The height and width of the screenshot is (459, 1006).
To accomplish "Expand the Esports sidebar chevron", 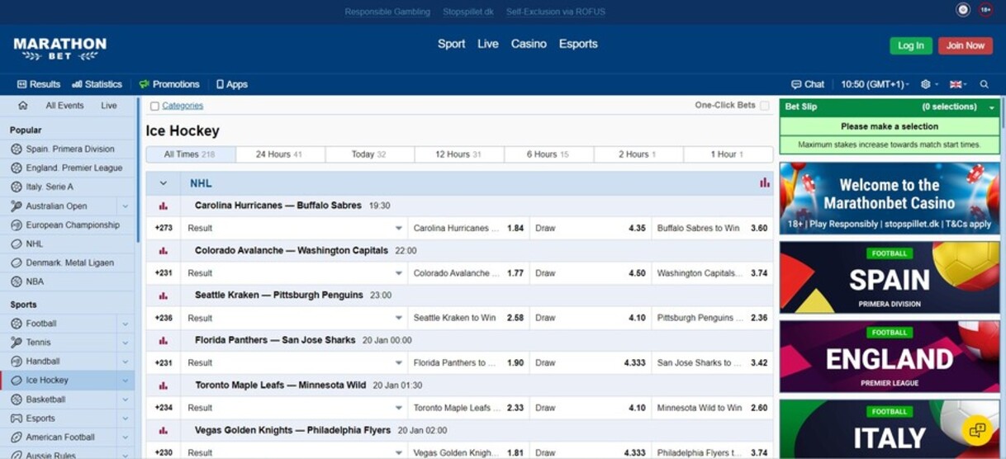I will [x=126, y=419].
